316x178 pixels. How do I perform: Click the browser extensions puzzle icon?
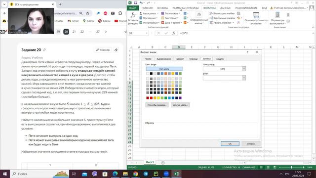pyautogui.click(x=120, y=13)
